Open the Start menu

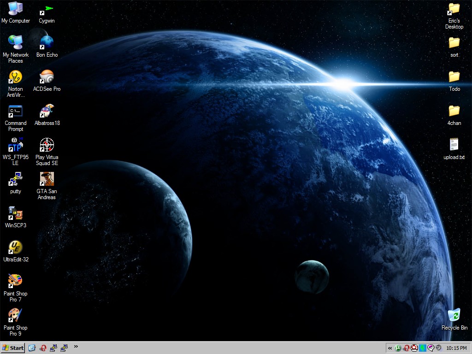tap(12, 348)
